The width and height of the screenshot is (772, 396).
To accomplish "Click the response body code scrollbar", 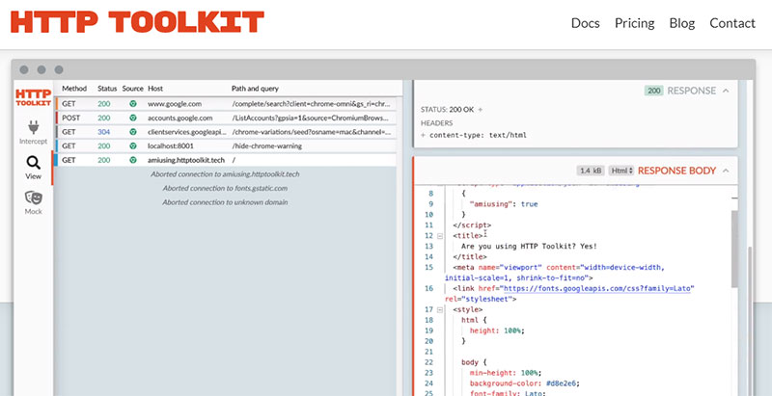I will (734, 249).
